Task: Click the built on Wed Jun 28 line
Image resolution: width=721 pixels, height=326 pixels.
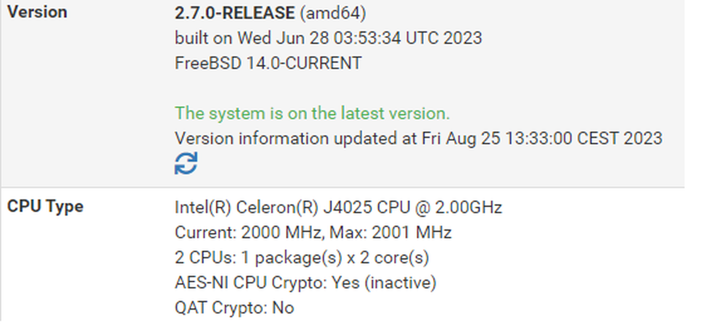Action: [x=328, y=38]
